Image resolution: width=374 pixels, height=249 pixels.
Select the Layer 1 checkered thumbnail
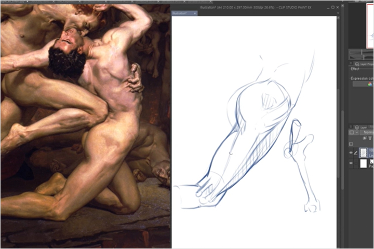363,153
